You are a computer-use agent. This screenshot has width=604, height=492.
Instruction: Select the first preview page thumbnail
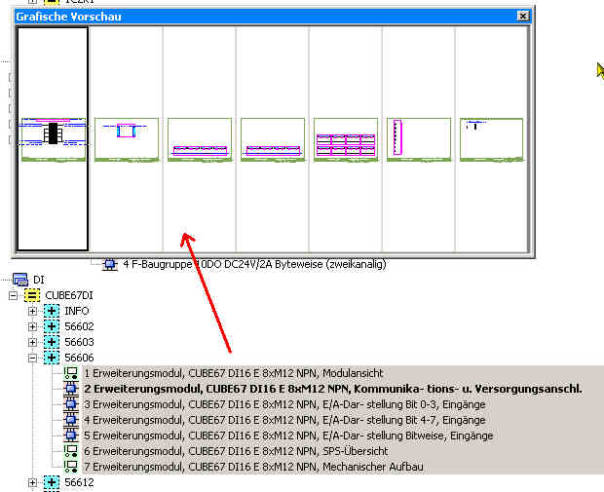coord(53,138)
